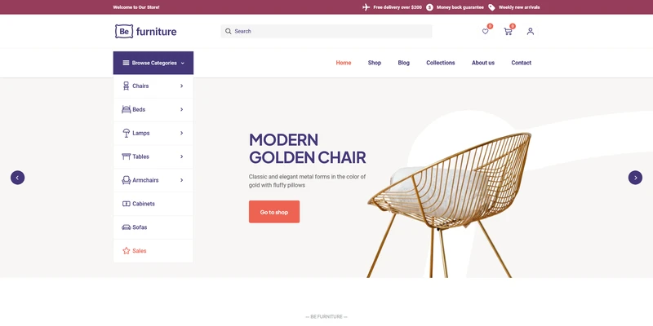Open the Shop menu item
The width and height of the screenshot is (653, 326).
[375, 63]
